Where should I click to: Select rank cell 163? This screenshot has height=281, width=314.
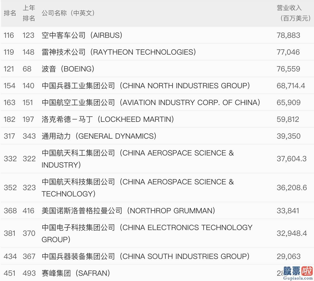[x=9, y=102]
